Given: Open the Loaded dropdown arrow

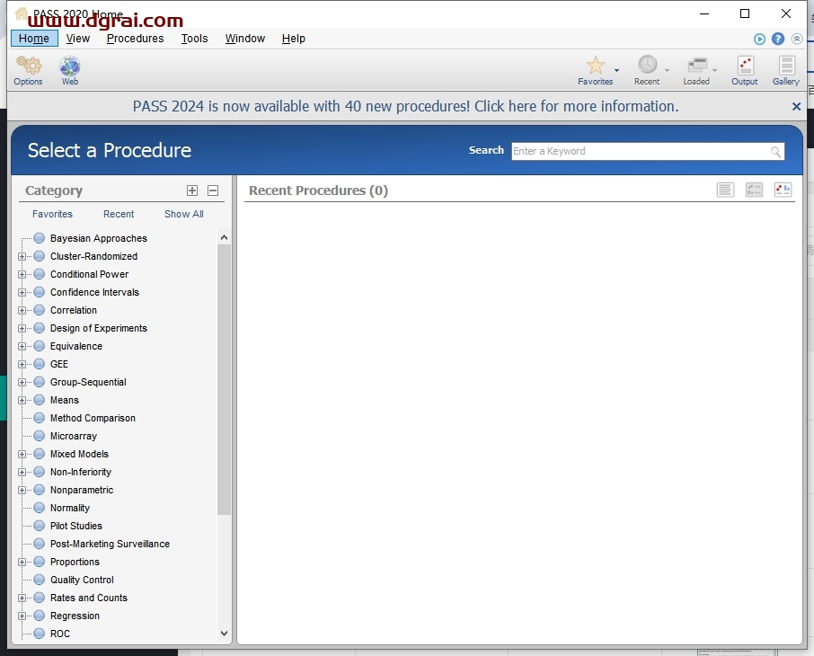Looking at the screenshot, I should point(715,70).
